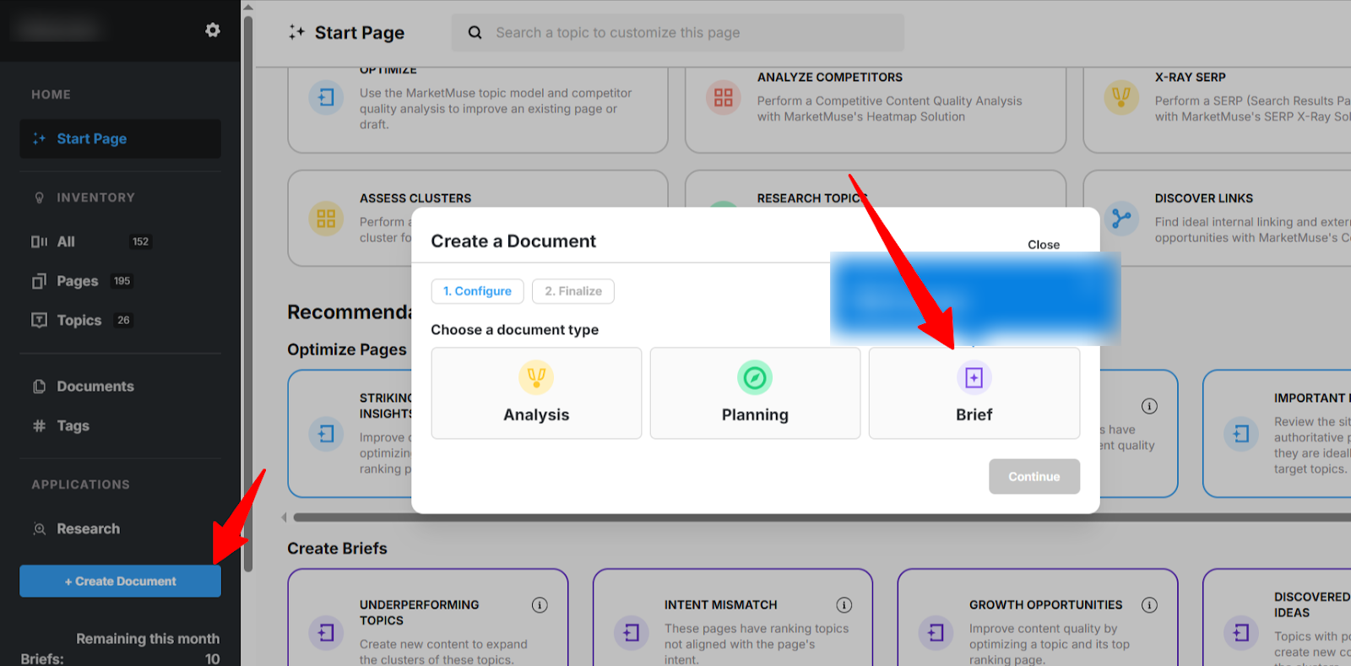Click the Assess Clusters grid icon

(326, 219)
